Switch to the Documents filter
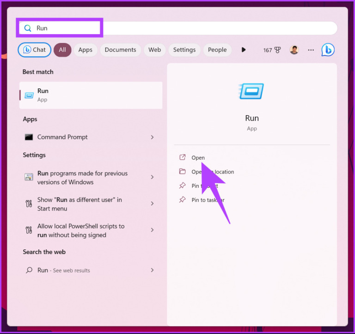The width and height of the screenshot is (355, 334). (x=121, y=49)
